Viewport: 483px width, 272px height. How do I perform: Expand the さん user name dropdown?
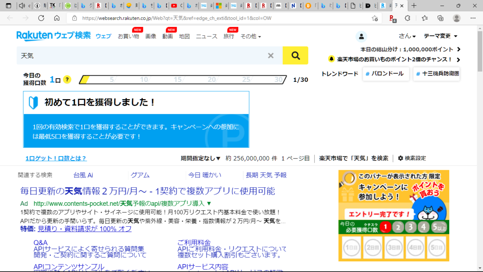407,36
